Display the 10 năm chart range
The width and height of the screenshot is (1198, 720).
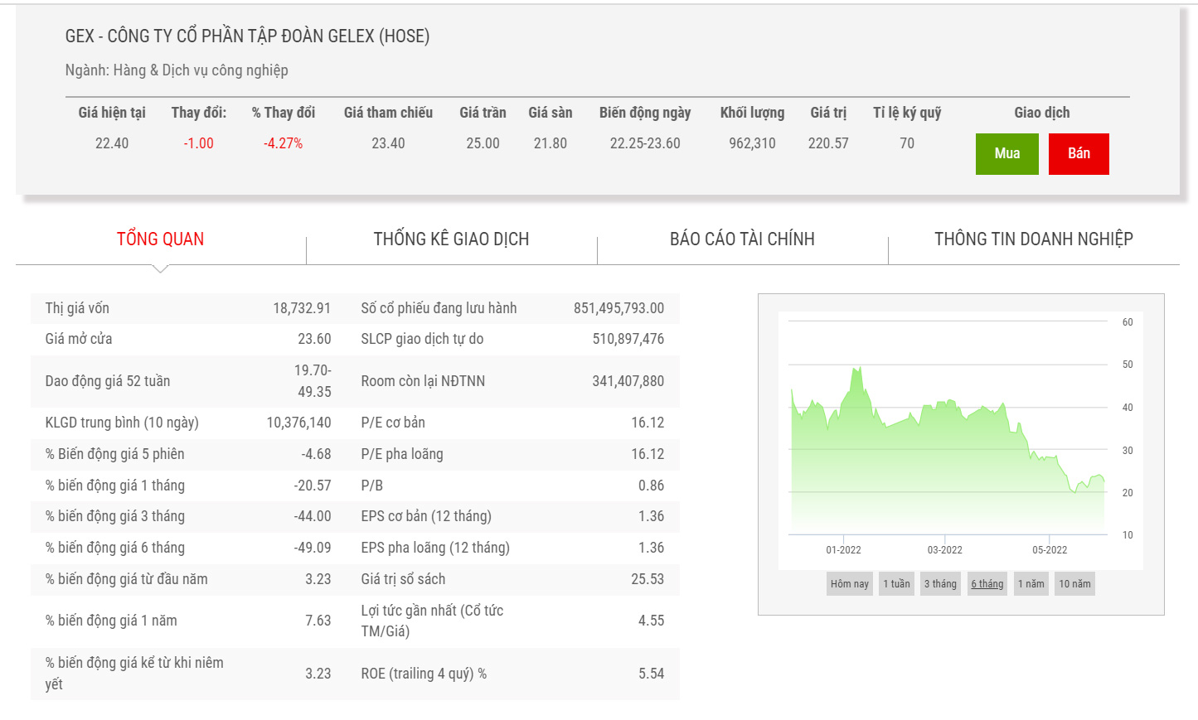pos(1074,584)
